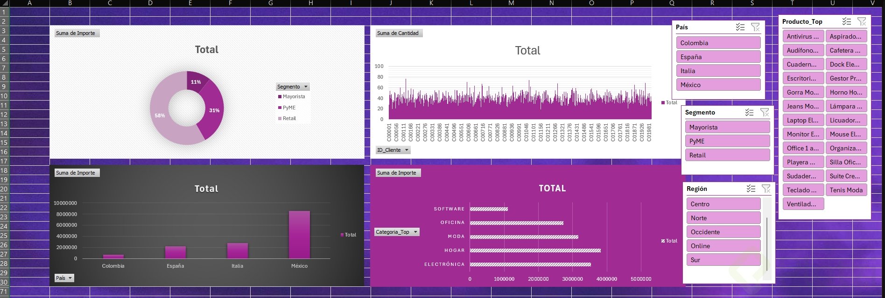885x298 pixels.
Task: Clear filter on Región slicer
Action: click(766, 189)
